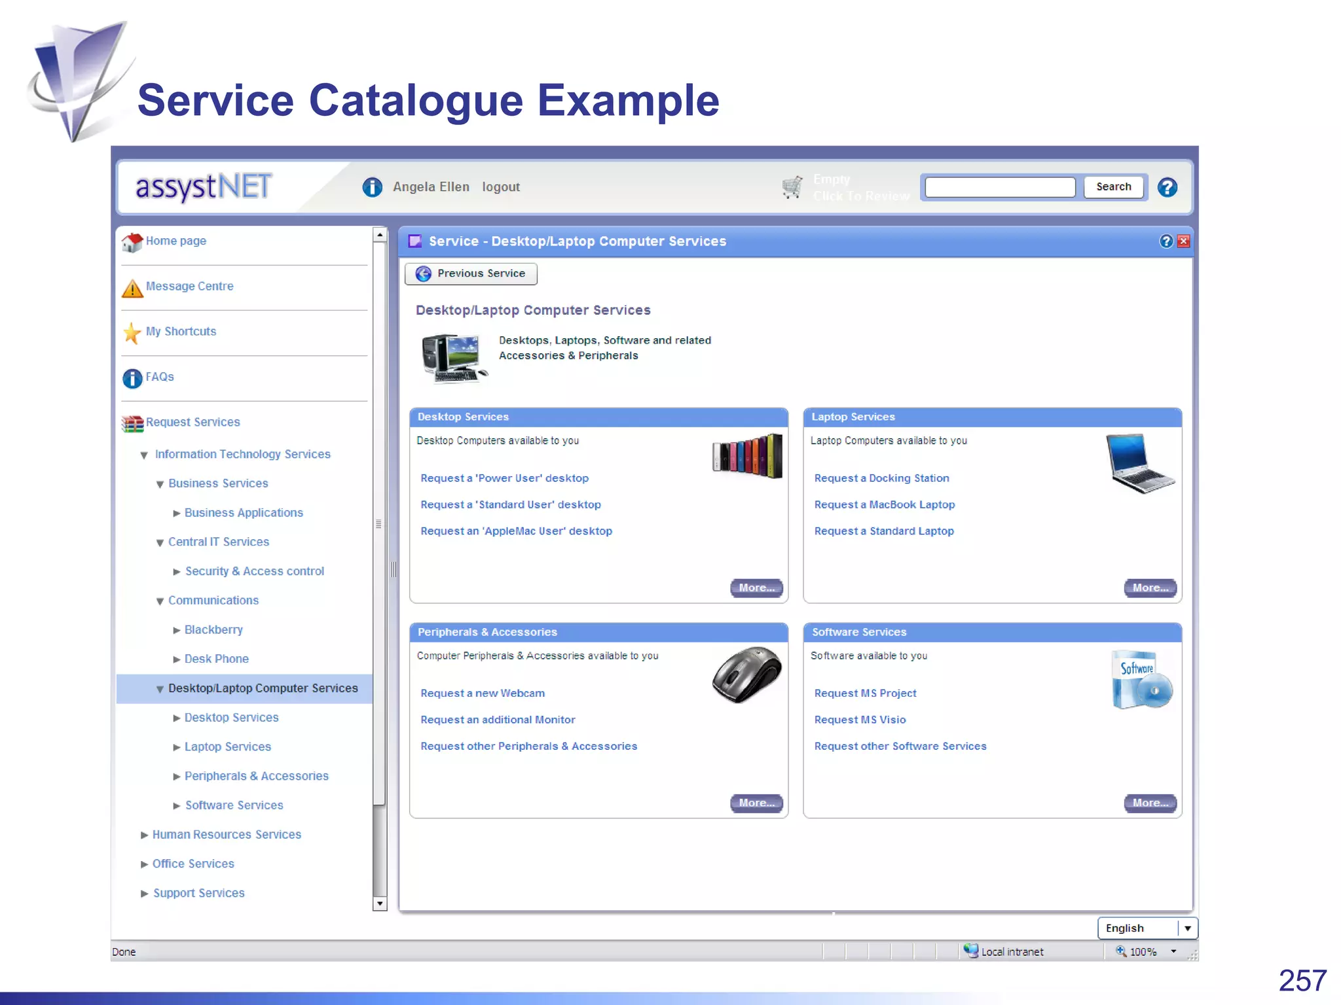Click the search text input field
Viewport: 1341px width, 1005px height.
(x=1000, y=187)
